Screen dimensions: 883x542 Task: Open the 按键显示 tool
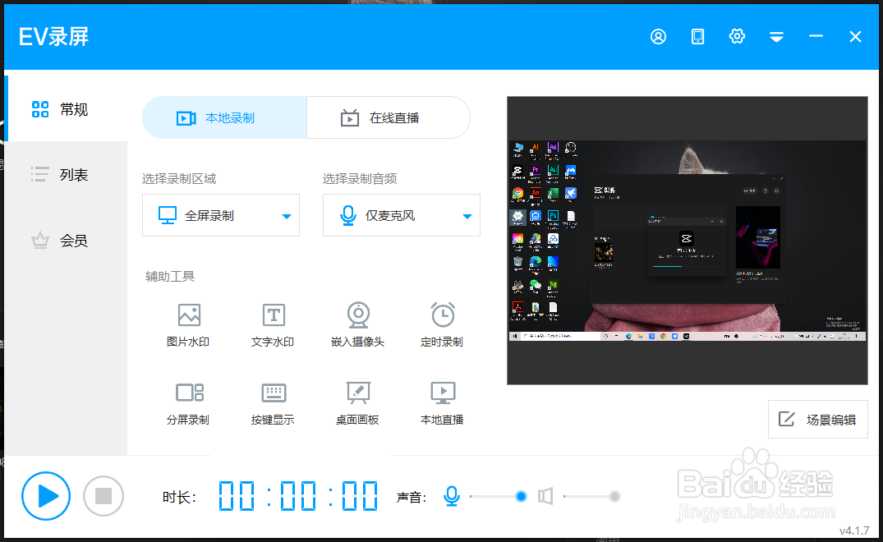[274, 403]
